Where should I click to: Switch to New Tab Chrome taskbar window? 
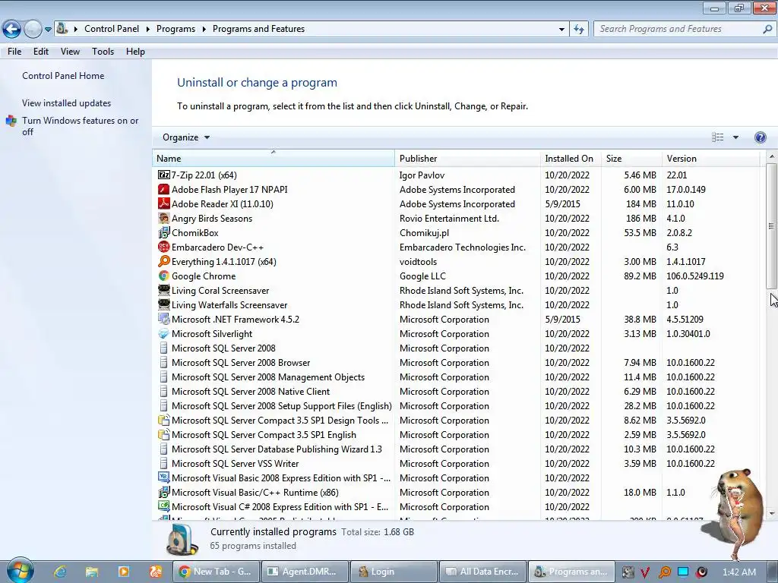(216, 572)
